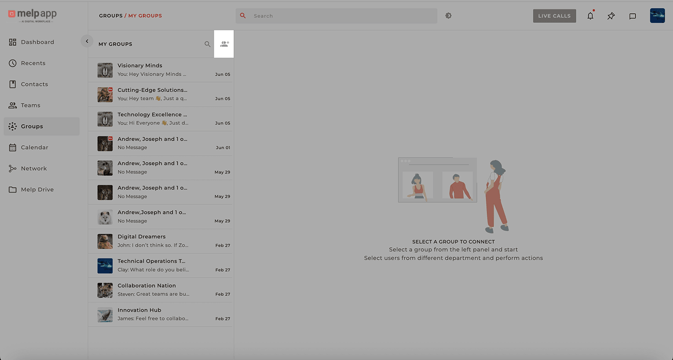
Task: Open the search icon in My Groups panel
Action: 207,44
